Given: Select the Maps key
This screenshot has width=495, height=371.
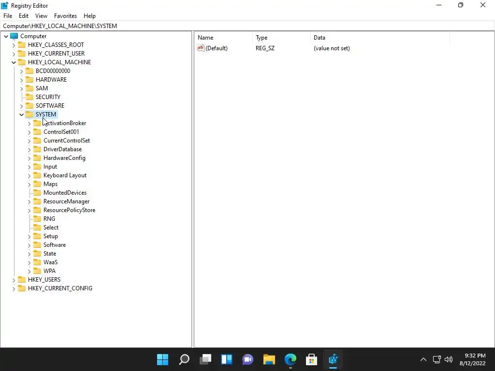Looking at the screenshot, I should (50, 184).
